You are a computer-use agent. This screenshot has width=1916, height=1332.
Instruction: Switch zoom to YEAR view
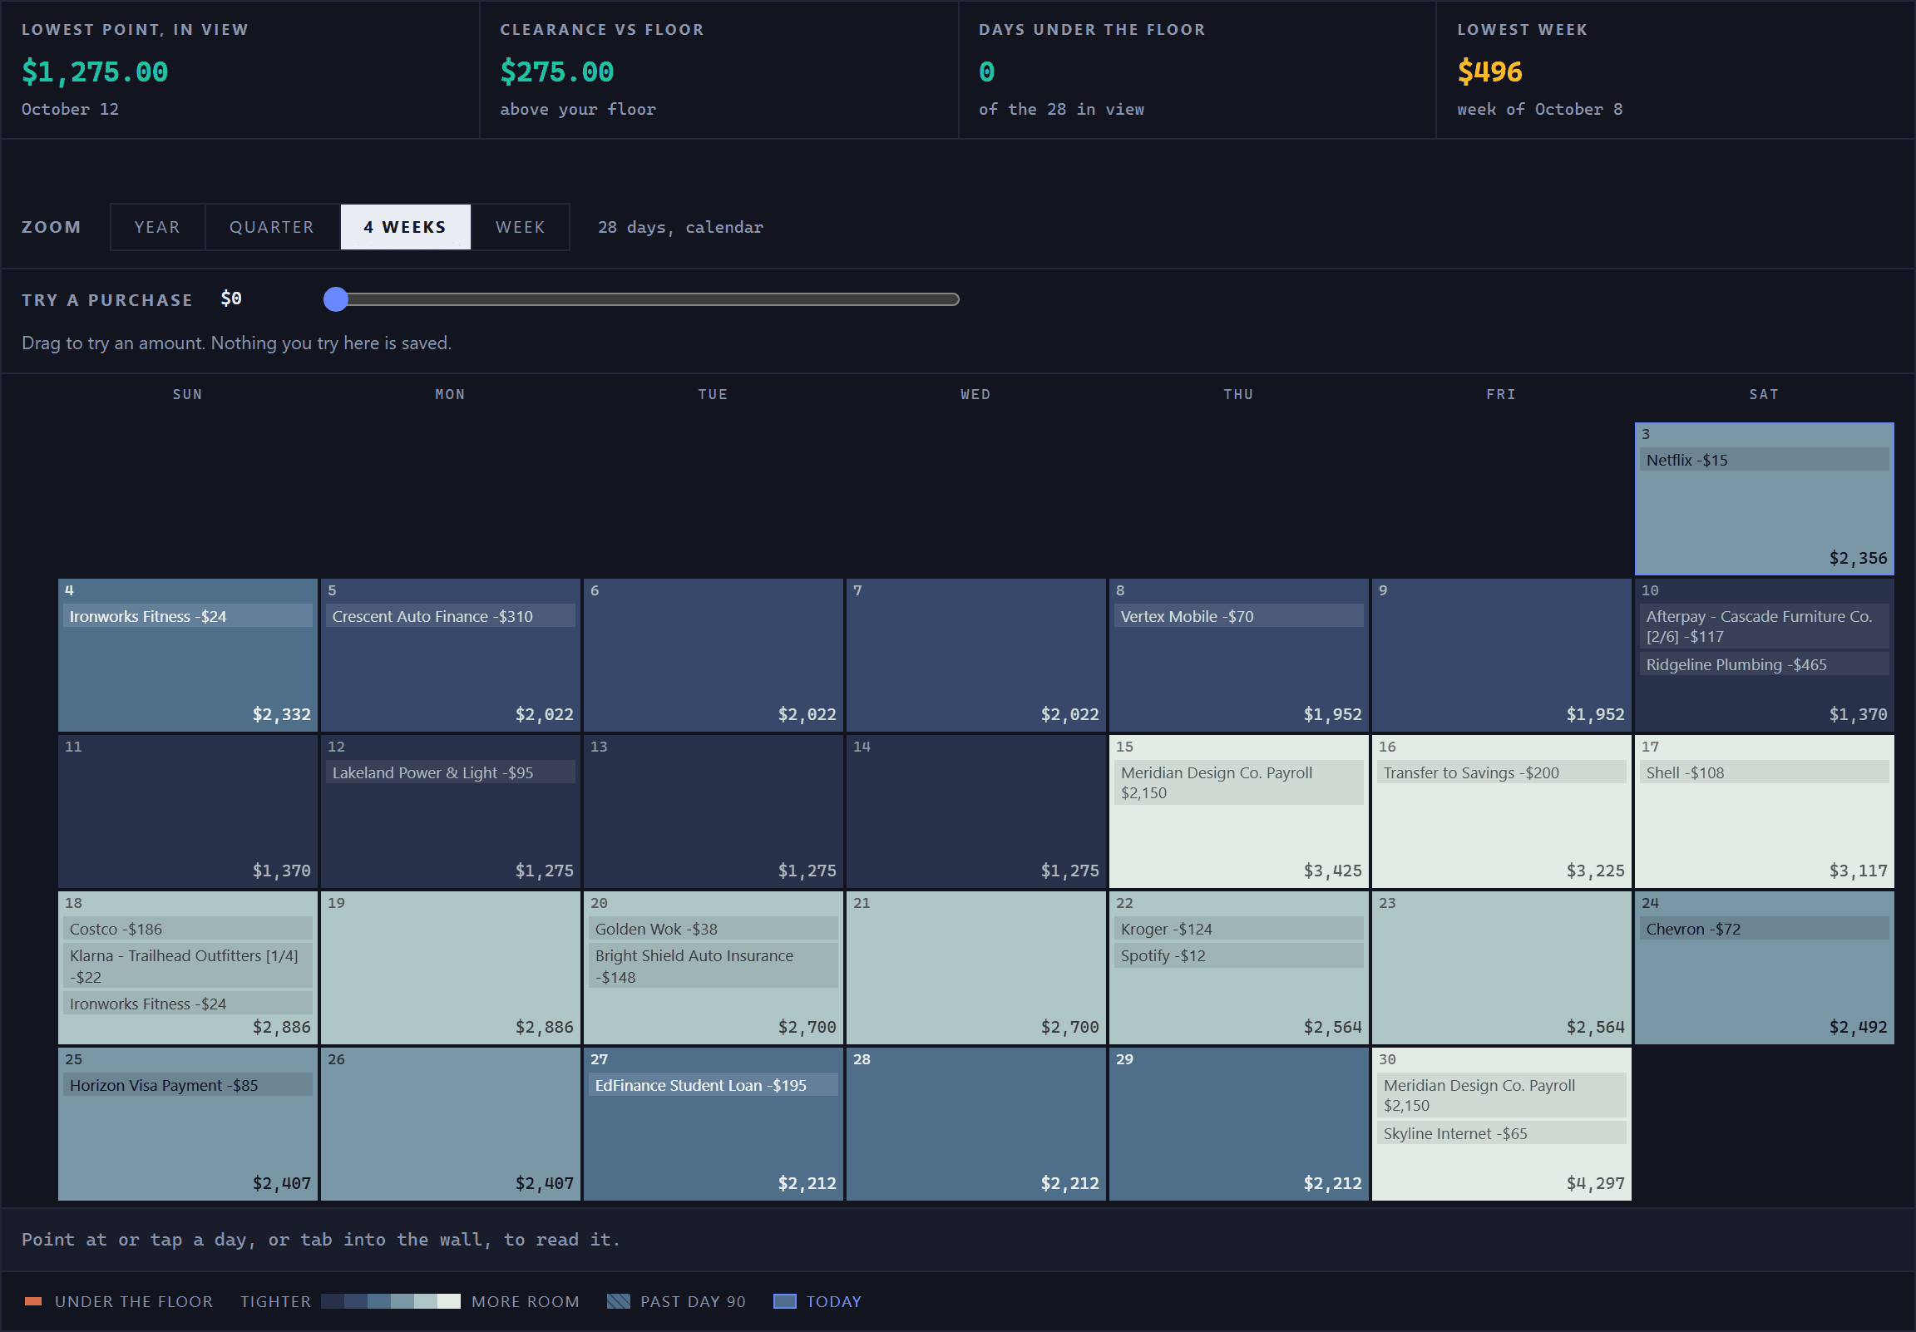(x=157, y=227)
